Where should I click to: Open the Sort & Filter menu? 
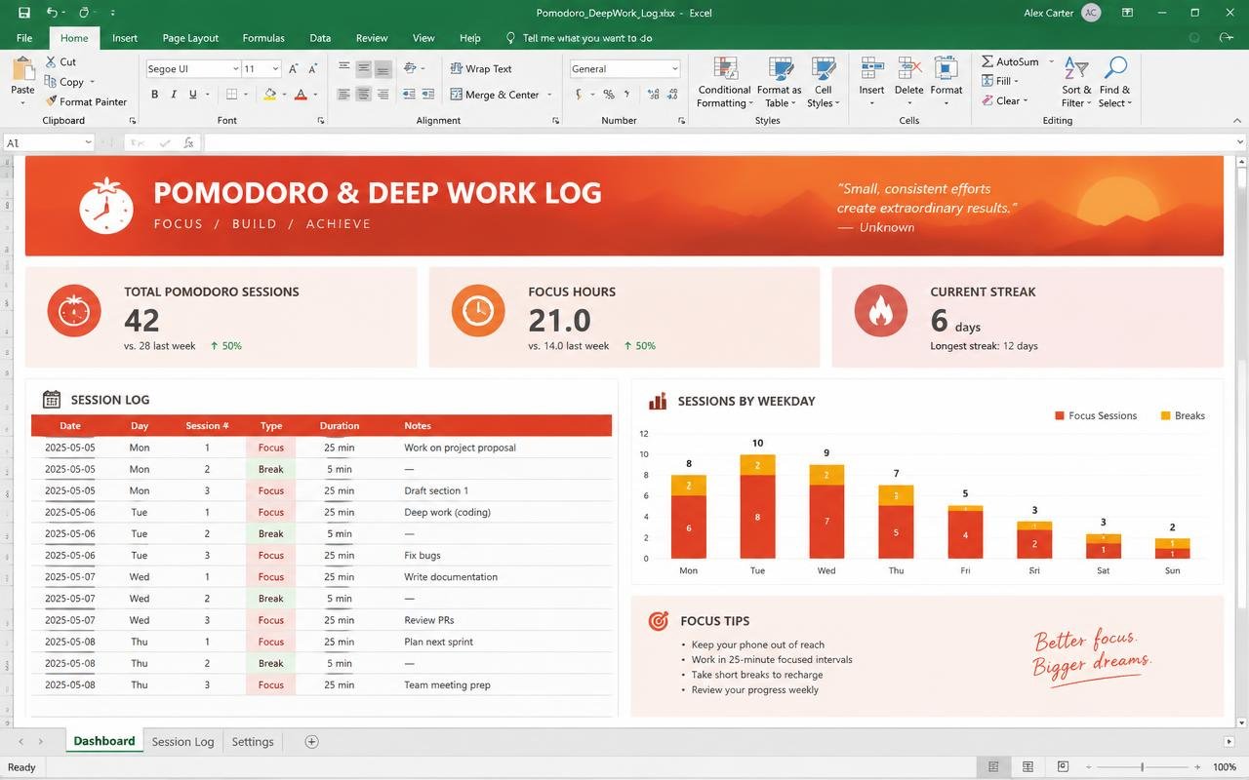click(x=1076, y=82)
